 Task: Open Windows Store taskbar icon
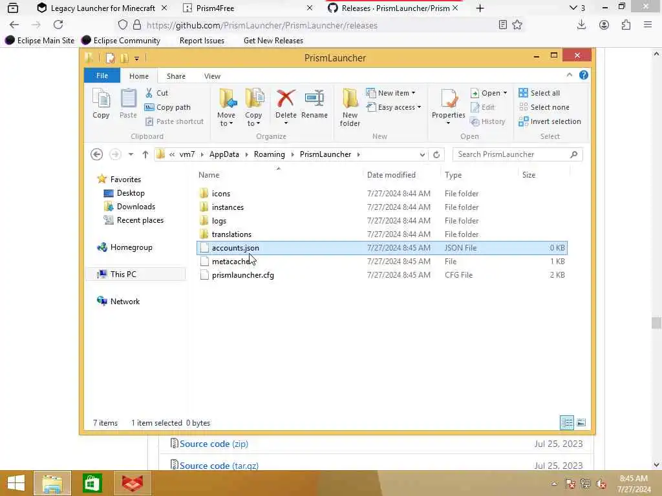92,483
